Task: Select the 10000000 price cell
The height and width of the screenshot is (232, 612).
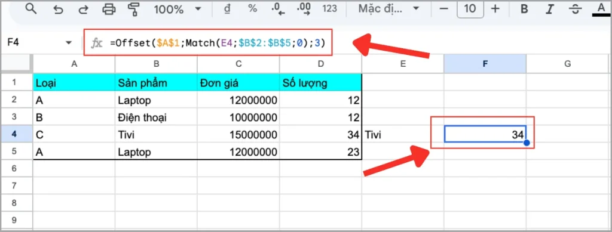Action: point(238,117)
